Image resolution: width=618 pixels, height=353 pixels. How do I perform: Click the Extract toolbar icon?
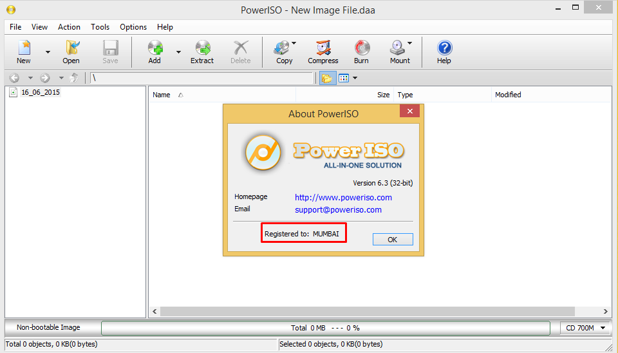(x=202, y=52)
